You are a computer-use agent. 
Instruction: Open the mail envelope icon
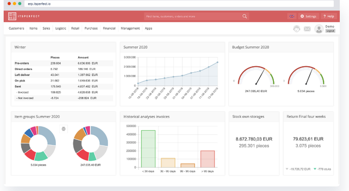[x=307, y=29]
